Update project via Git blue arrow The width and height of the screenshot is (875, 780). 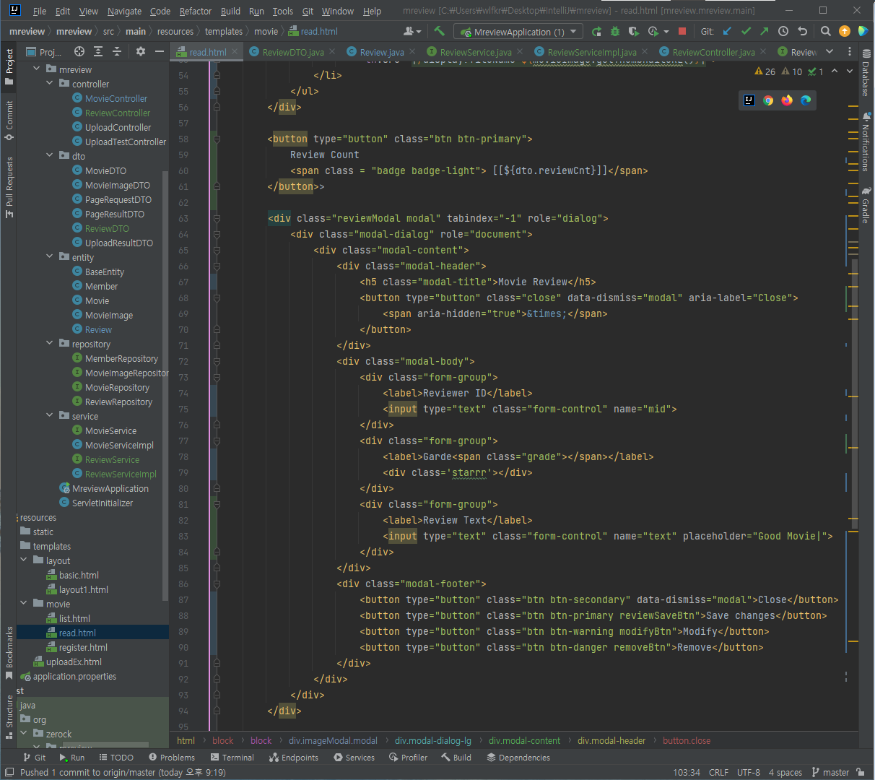point(727,31)
